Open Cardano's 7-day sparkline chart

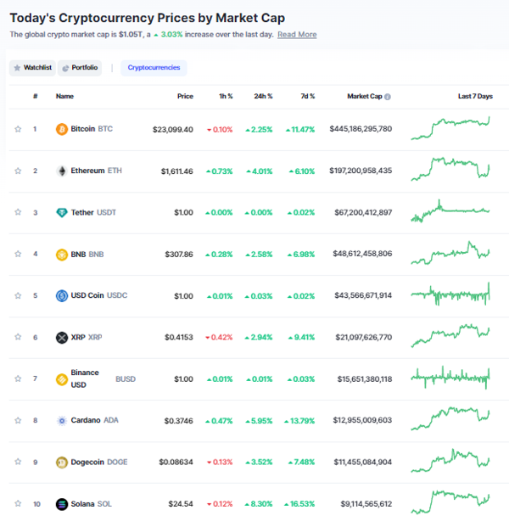pyautogui.click(x=450, y=418)
